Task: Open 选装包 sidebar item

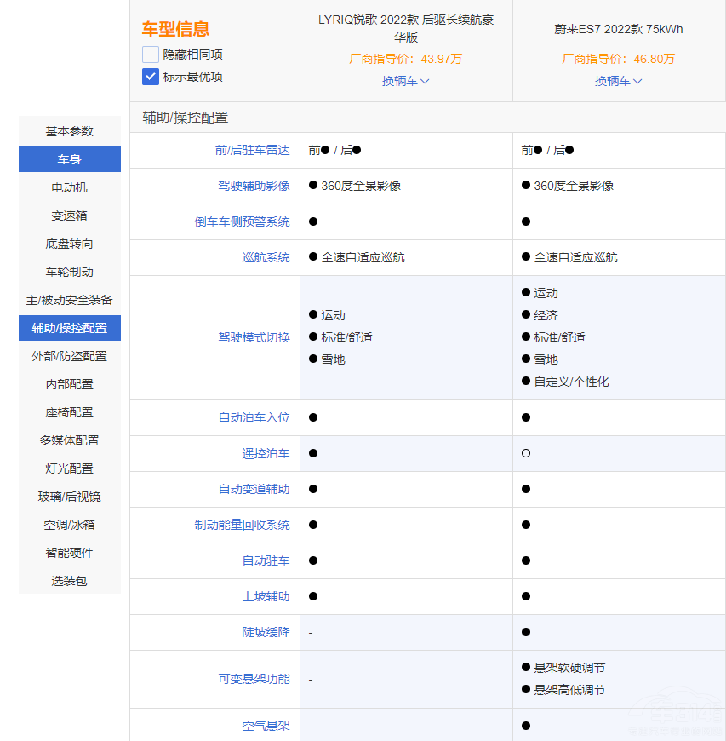Action: pyautogui.click(x=70, y=581)
